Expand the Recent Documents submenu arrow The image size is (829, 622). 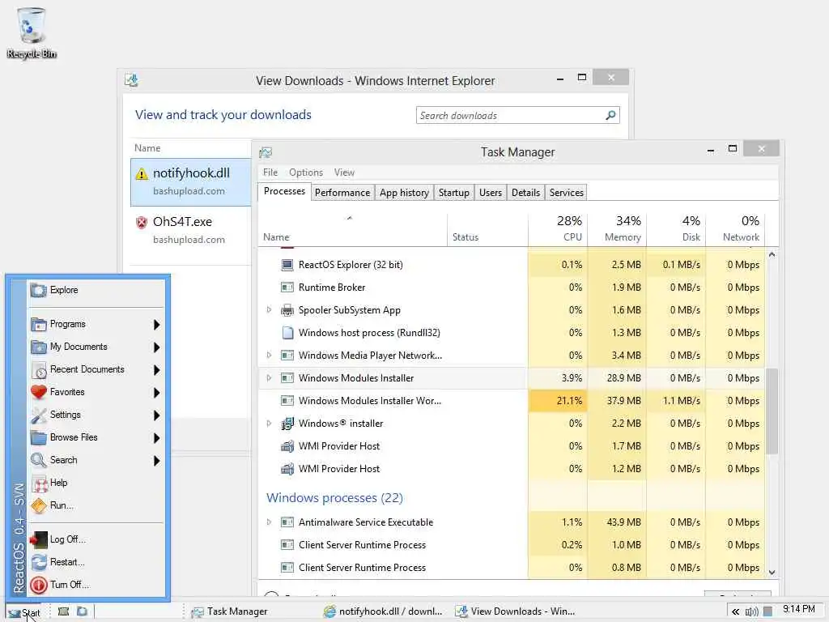[156, 370]
